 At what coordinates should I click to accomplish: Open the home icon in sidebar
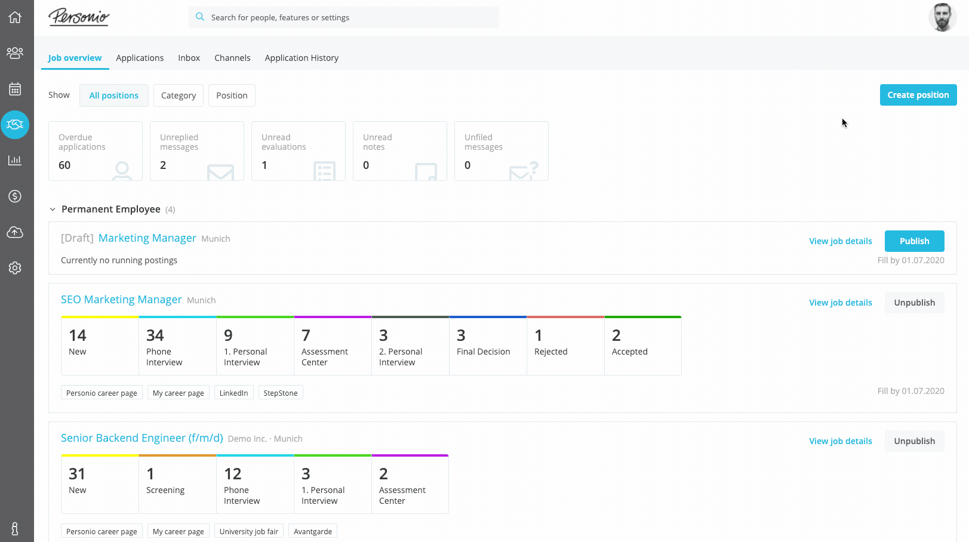15,17
